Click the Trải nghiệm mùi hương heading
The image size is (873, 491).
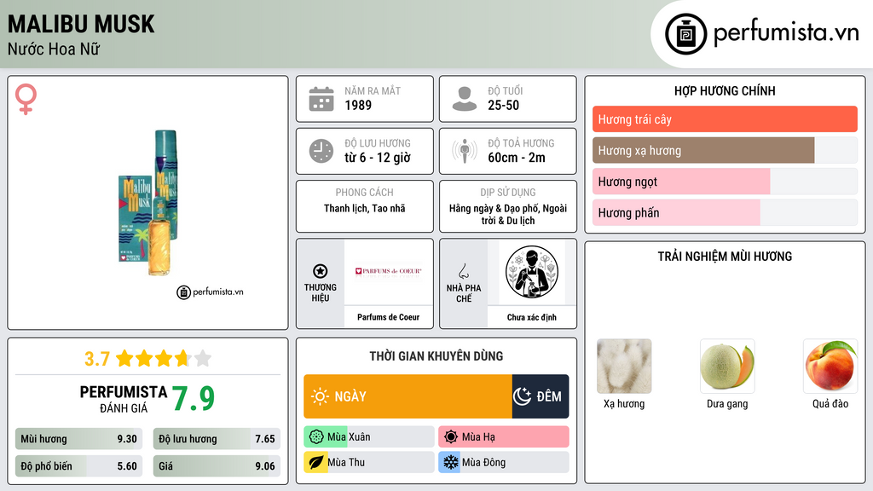[725, 257]
